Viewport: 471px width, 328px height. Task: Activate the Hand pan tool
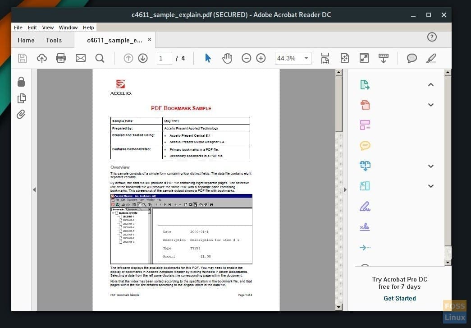(227, 58)
